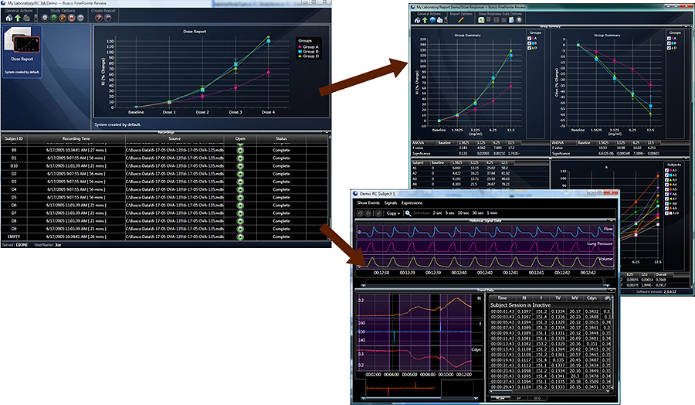Click first round back icon in Subject toolbar
Screen dimensions: 695x405
pyautogui.click(x=359, y=213)
